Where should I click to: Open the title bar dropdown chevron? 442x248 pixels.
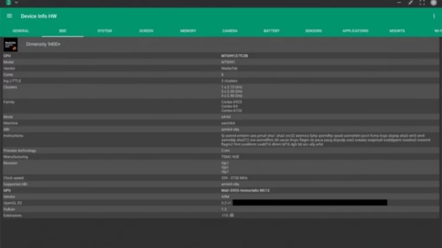pyautogui.click(x=16, y=3)
